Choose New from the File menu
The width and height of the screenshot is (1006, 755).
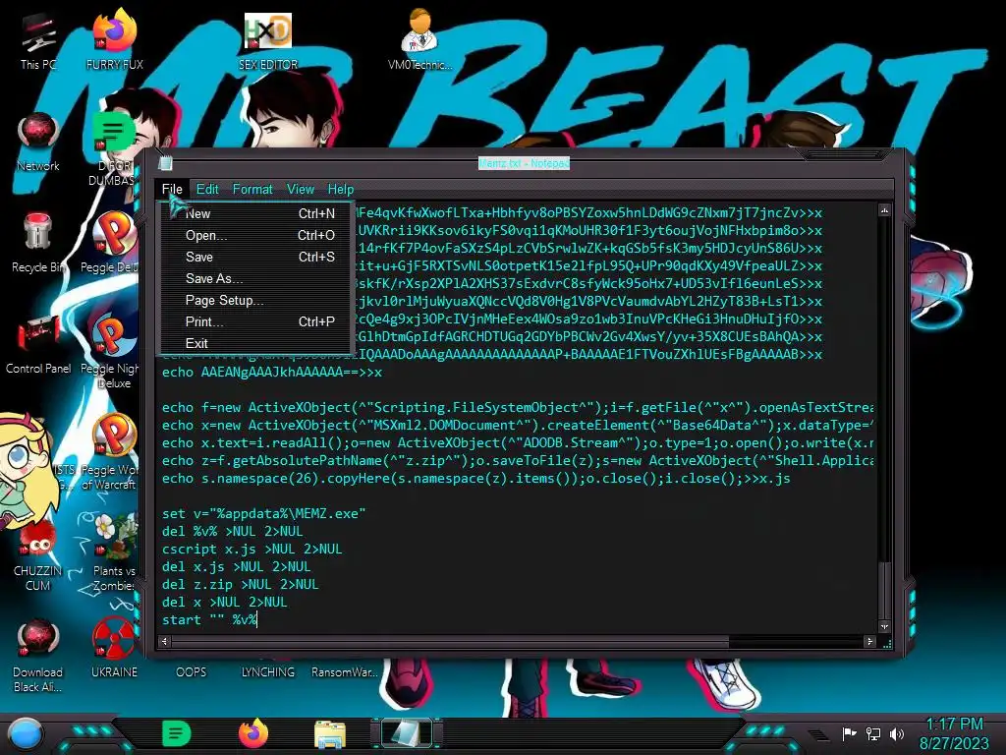(x=256, y=213)
